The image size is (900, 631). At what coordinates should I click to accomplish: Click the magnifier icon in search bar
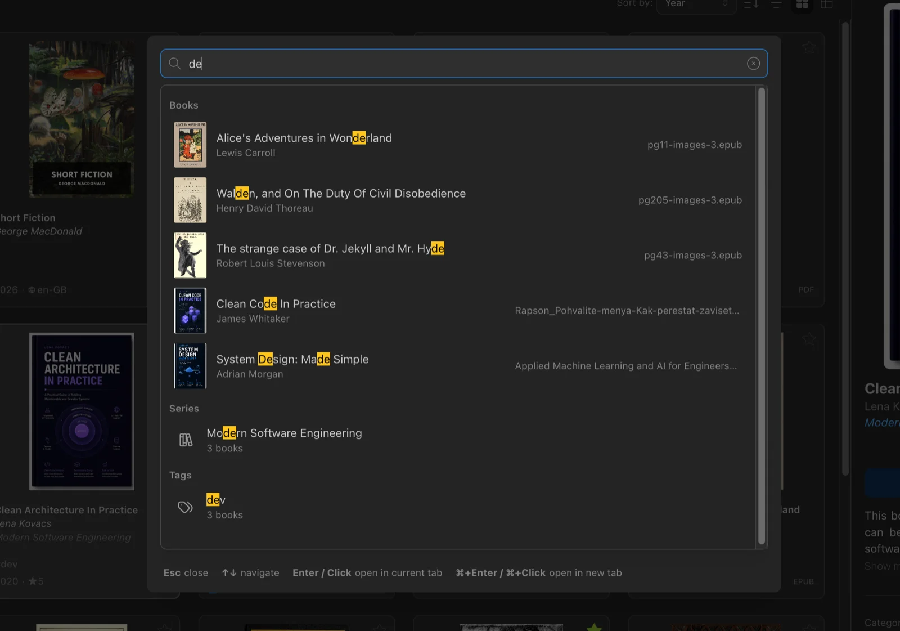point(175,64)
